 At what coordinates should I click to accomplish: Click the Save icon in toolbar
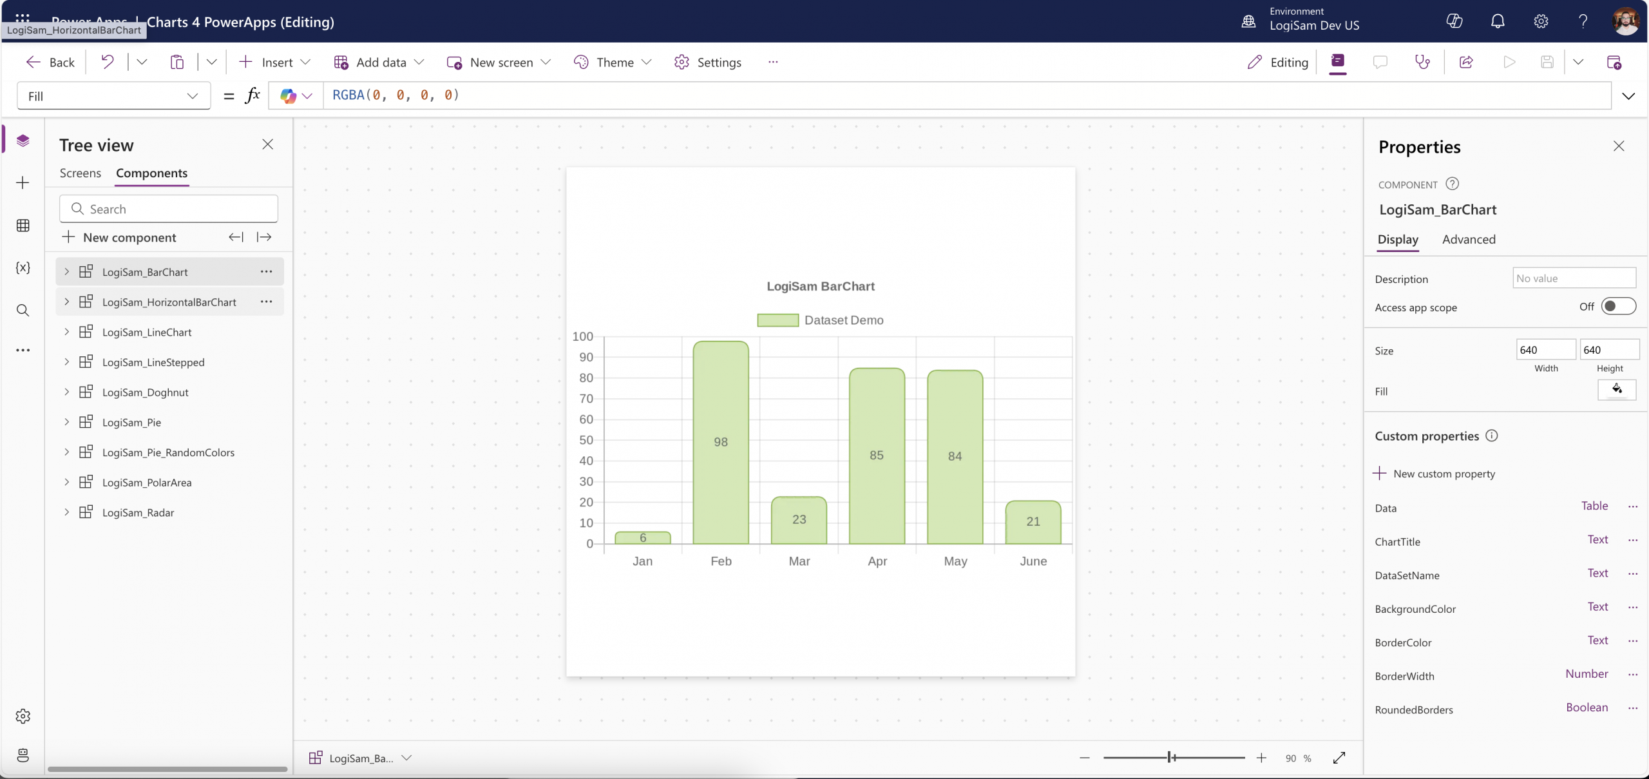[x=1547, y=62]
